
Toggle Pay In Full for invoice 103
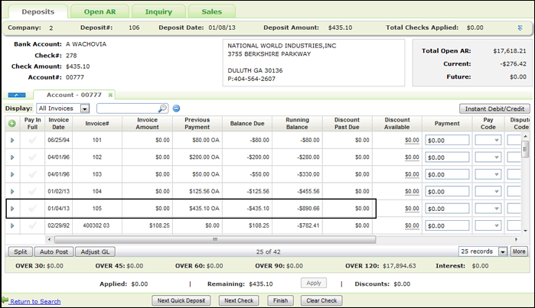[32, 174]
